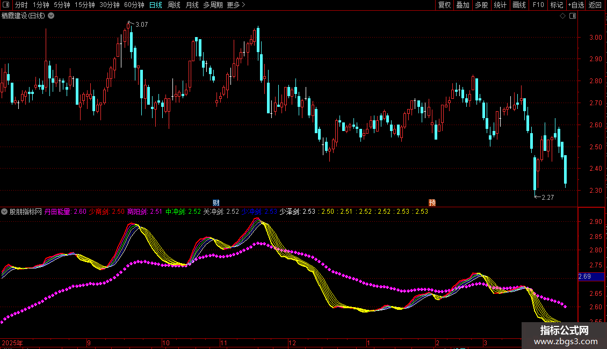The height and width of the screenshot is (349, 607).
Task: Expand the 股朋指标网 indicator dropdown arrow
Action: click(x=5, y=212)
